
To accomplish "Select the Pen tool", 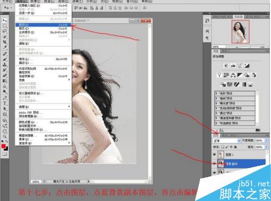I will (x=5, y=98).
